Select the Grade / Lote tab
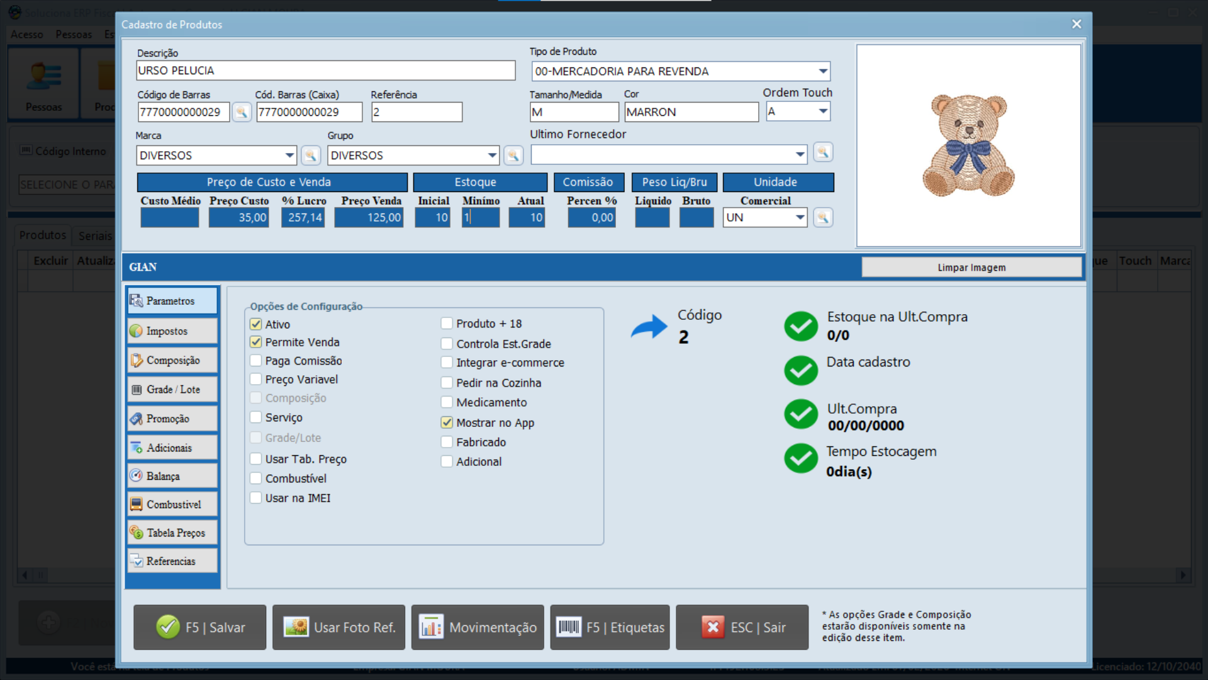1208x680 pixels. (172, 389)
